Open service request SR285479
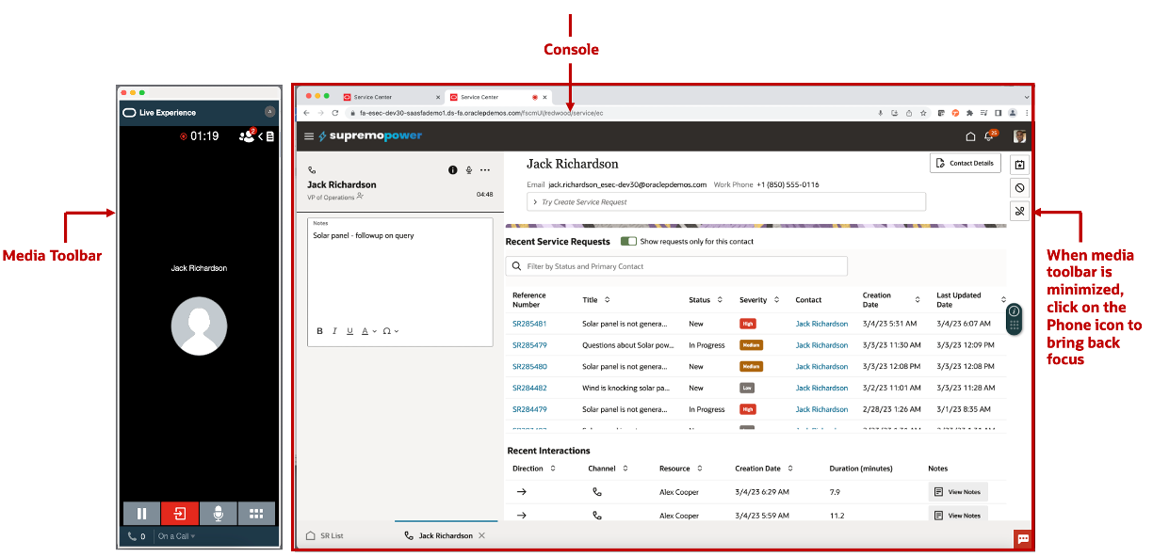This screenshot has height=557, width=1153. [x=529, y=345]
